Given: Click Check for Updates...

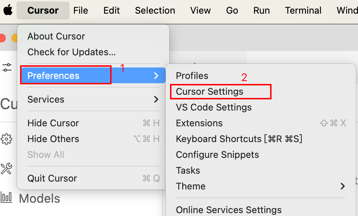Looking at the screenshot, I should coord(71,52).
